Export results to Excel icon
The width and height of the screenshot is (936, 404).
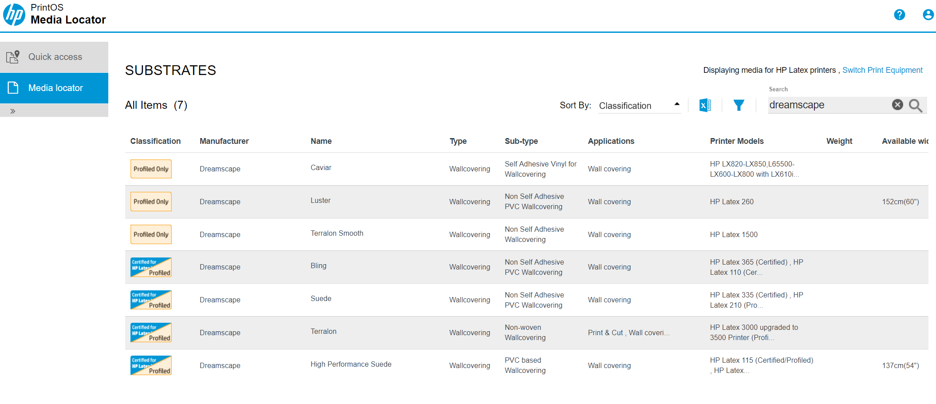[x=705, y=105]
